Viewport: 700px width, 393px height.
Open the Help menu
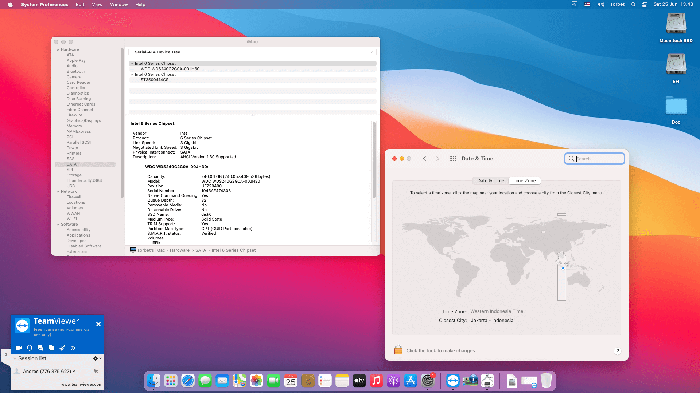tap(140, 4)
